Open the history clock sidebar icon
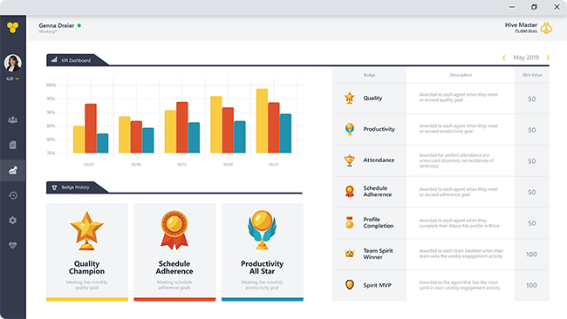Viewport: 567px width, 319px height. (x=13, y=195)
